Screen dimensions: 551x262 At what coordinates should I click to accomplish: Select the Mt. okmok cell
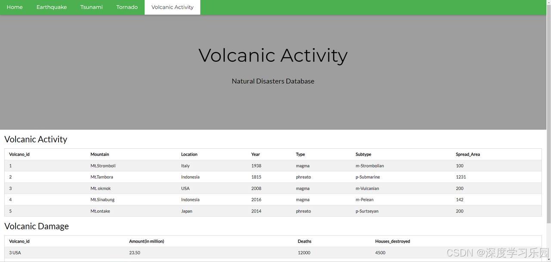tap(101, 188)
